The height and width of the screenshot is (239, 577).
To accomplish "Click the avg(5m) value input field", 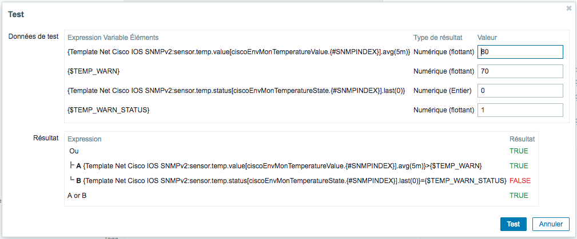I will tap(520, 52).
